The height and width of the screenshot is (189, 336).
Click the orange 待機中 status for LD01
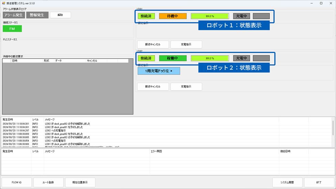click(x=172, y=16)
